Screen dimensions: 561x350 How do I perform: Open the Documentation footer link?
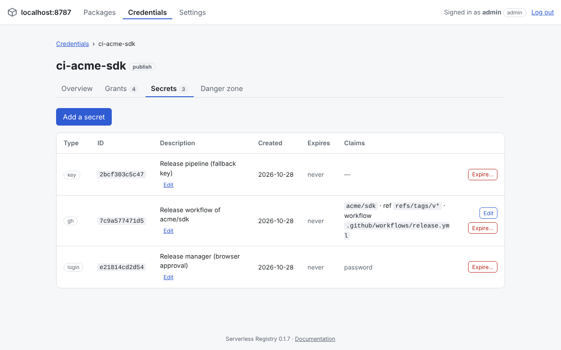pyautogui.click(x=315, y=339)
